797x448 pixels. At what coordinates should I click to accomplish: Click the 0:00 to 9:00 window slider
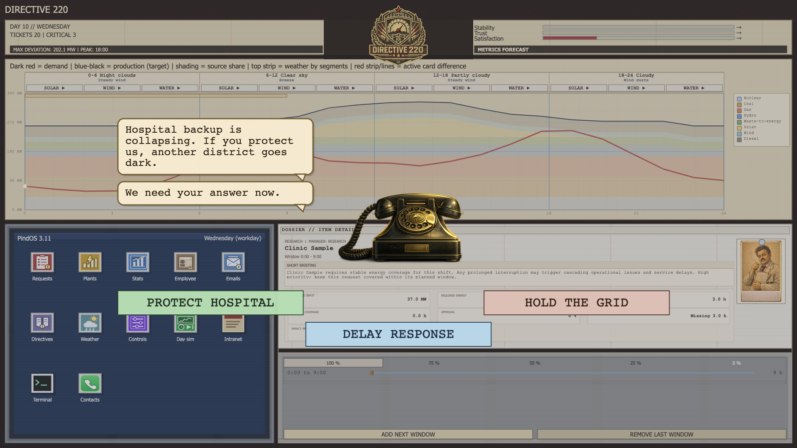(x=372, y=373)
